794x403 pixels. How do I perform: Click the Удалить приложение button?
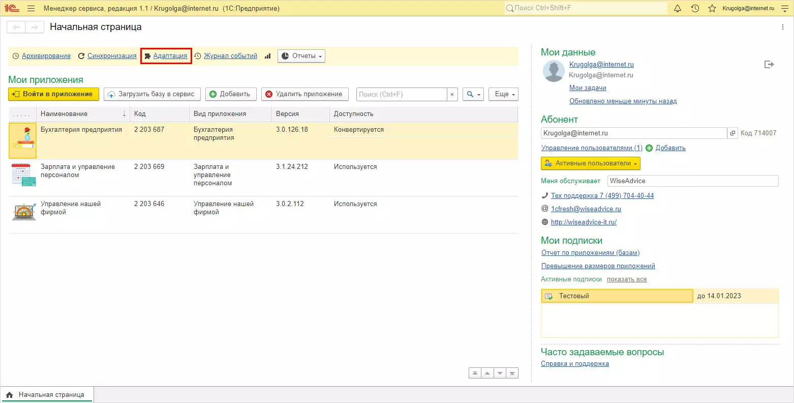pos(304,94)
